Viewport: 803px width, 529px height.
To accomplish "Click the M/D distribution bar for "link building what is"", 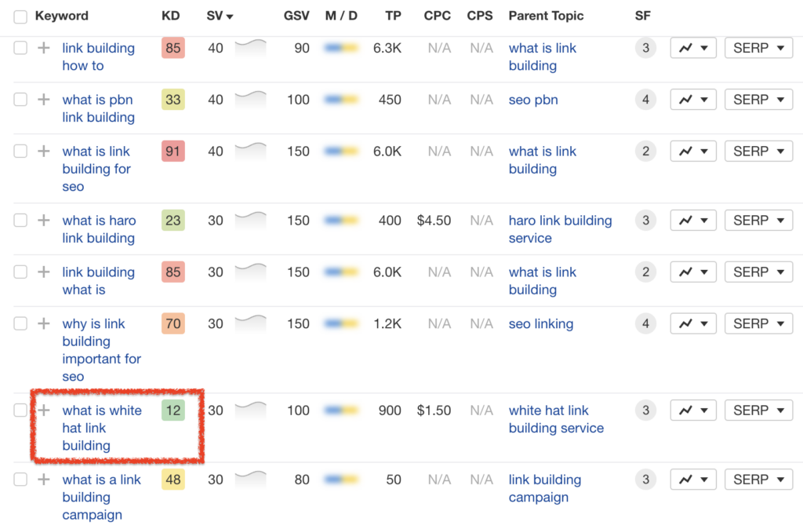I will coord(341,272).
